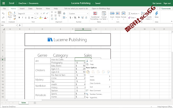Toggle the highlighted Bottom Align button

(59, 12)
